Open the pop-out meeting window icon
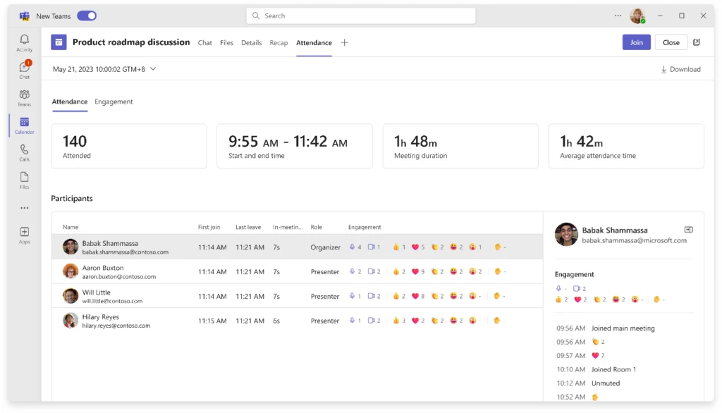Screen dimensions: 722x413 pyautogui.click(x=697, y=42)
